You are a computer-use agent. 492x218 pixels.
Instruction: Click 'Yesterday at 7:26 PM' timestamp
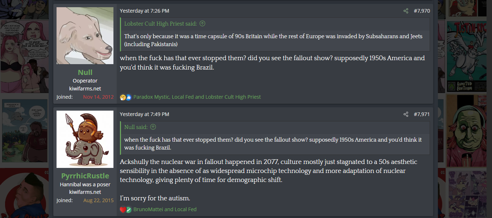[x=144, y=11]
